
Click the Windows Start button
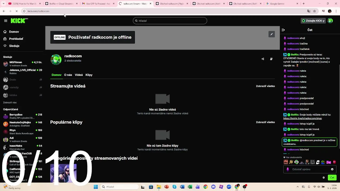click(x=96, y=187)
